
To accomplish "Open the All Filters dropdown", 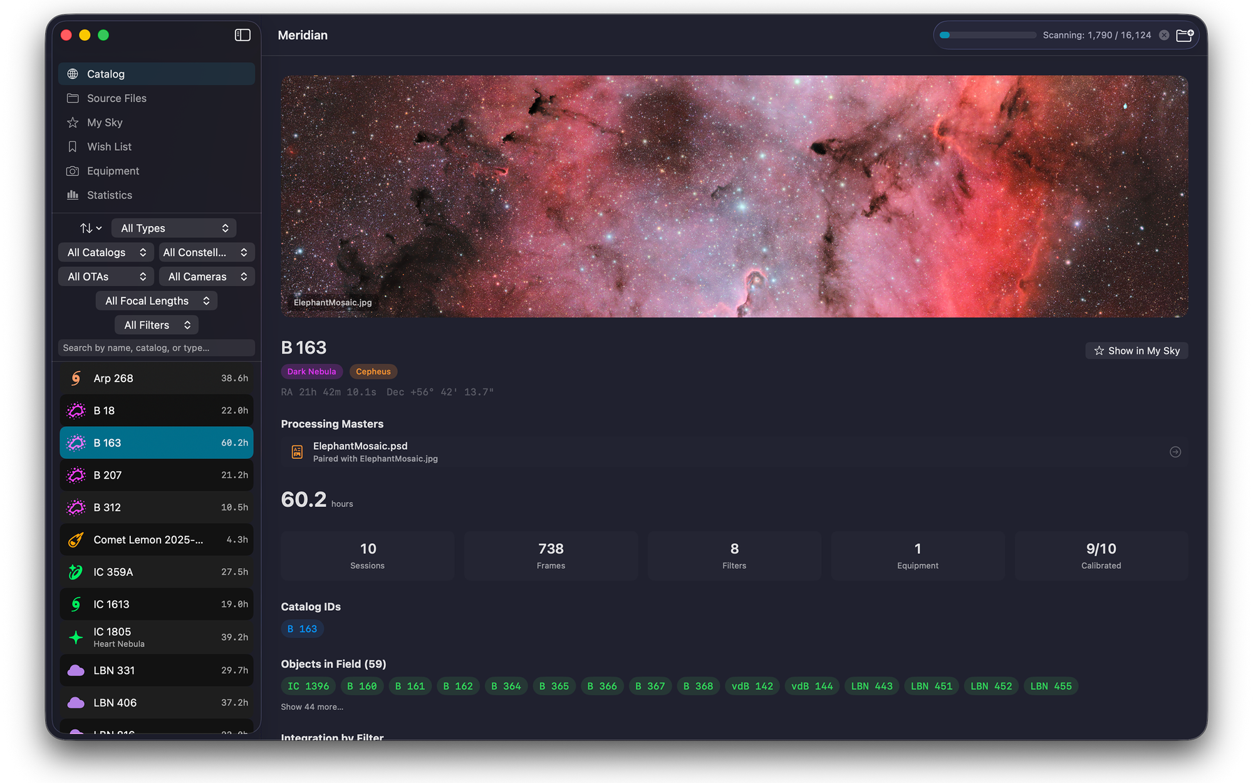I will click(157, 325).
